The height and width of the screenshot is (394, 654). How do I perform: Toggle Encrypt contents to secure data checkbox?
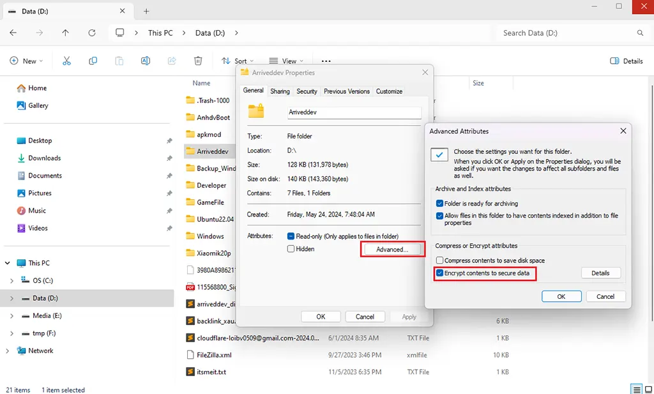pyautogui.click(x=439, y=273)
